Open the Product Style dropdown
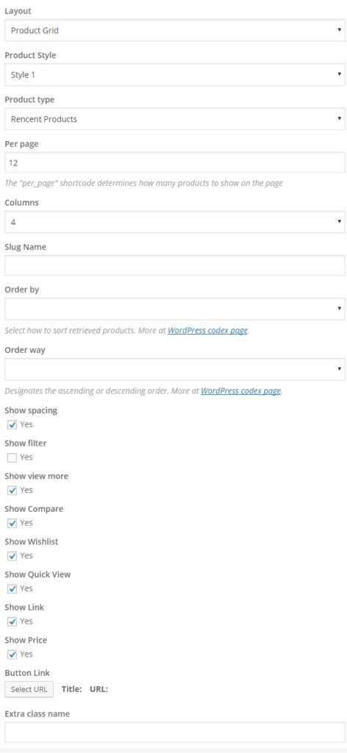Image resolution: width=347 pixels, height=753 pixels. (175, 74)
